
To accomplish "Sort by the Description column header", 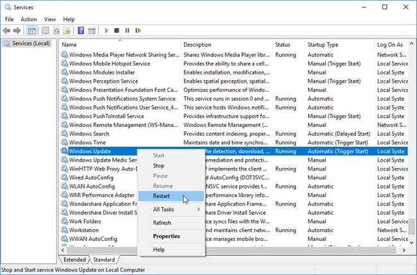I will [226, 45].
